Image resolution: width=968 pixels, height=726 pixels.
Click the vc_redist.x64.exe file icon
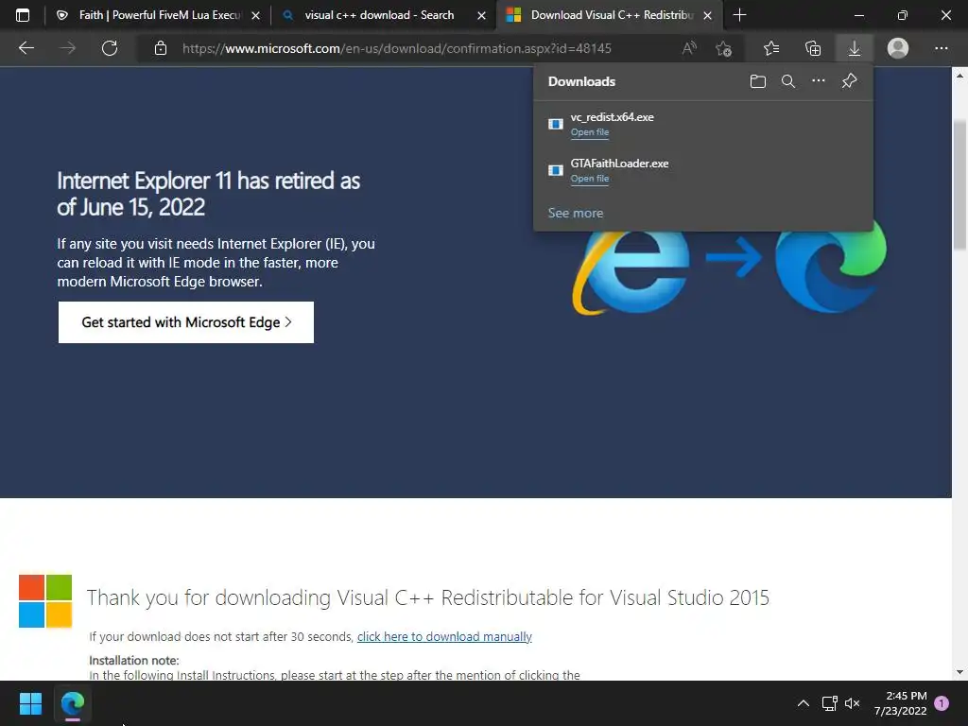coord(556,124)
